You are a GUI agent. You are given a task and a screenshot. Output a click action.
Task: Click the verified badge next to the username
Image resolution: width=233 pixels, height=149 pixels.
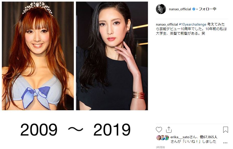tap(194, 9)
